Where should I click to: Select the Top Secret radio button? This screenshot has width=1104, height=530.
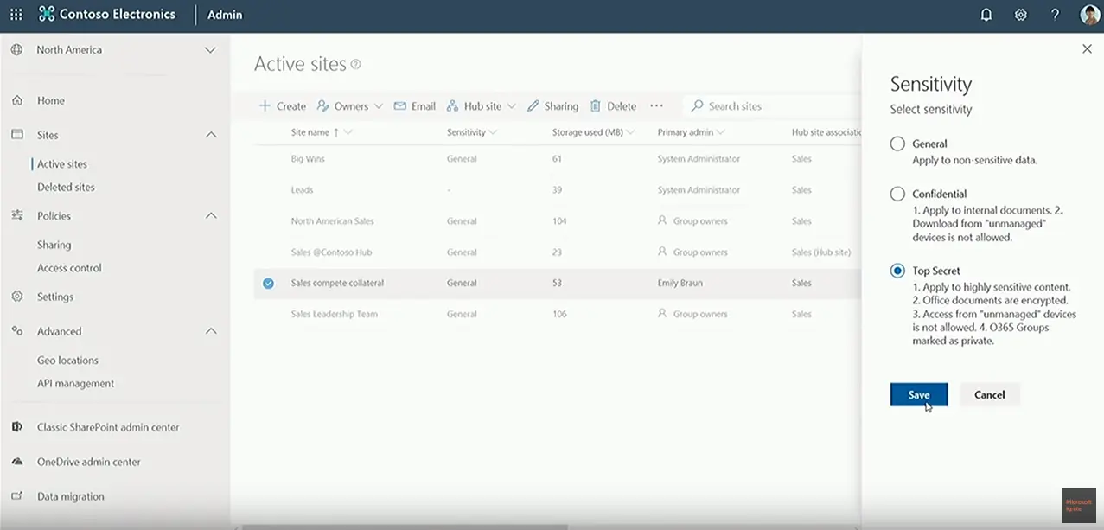click(897, 271)
